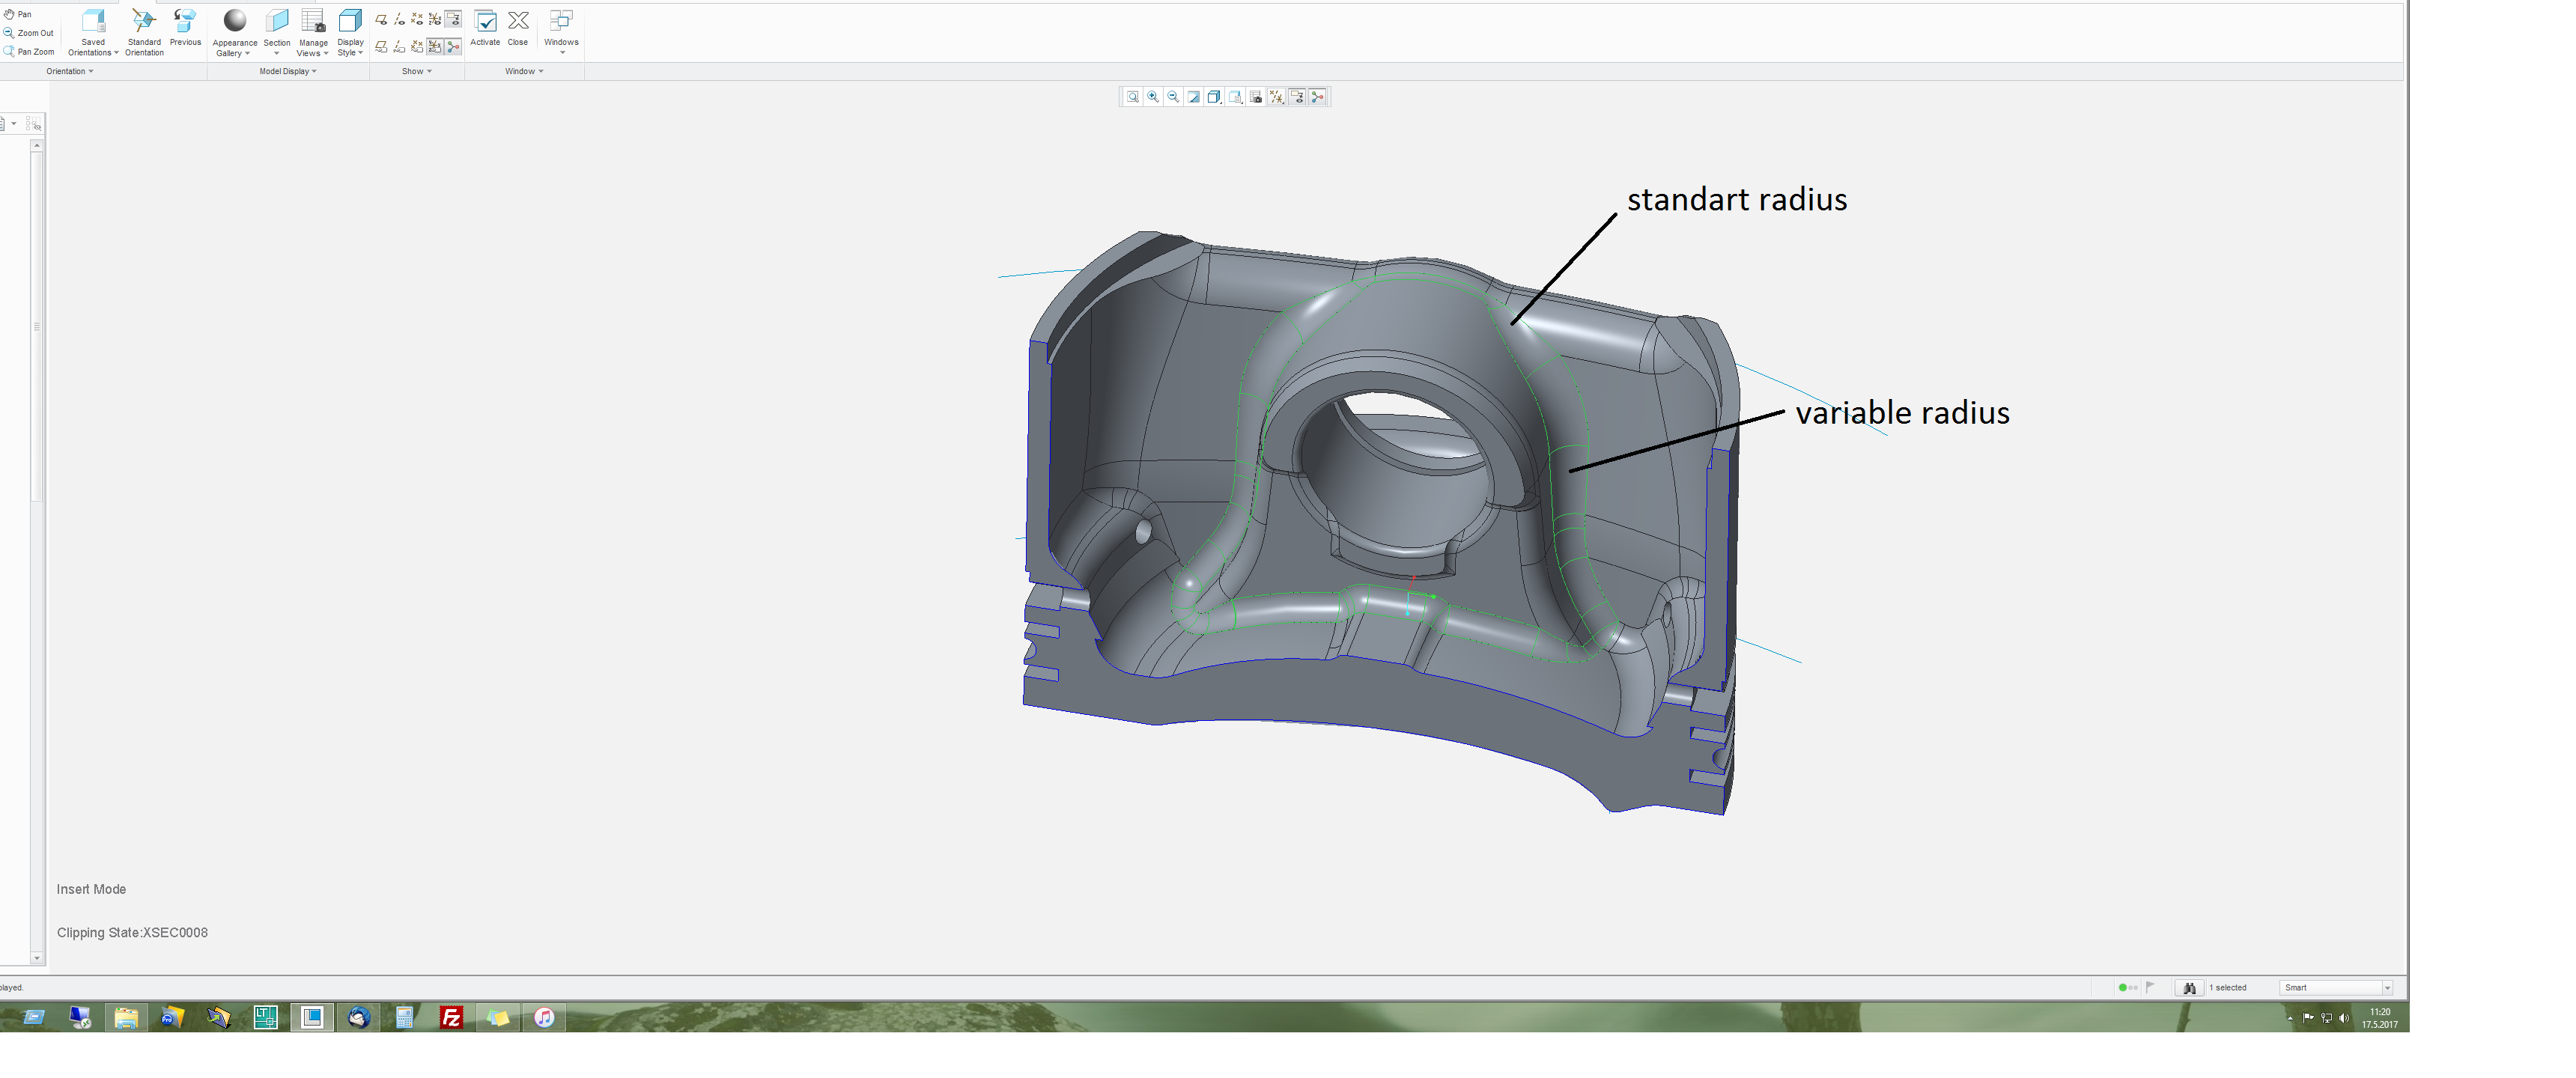Click the scroll-up arrow of model tree

[x=37, y=145]
